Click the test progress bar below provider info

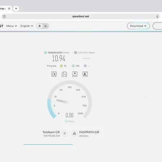[x=48, y=144]
